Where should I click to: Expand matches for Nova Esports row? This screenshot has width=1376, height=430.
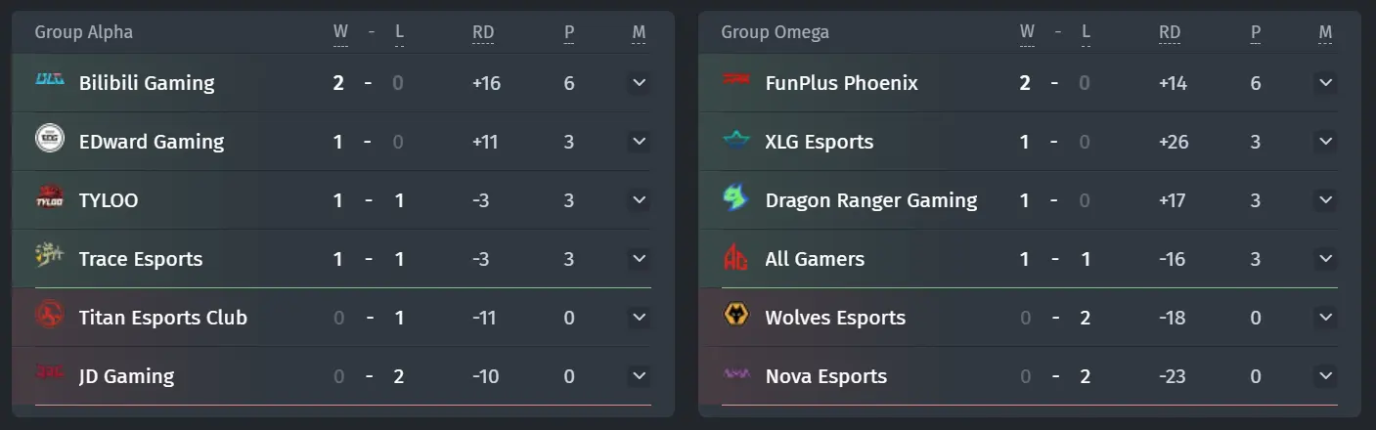[x=1326, y=376]
